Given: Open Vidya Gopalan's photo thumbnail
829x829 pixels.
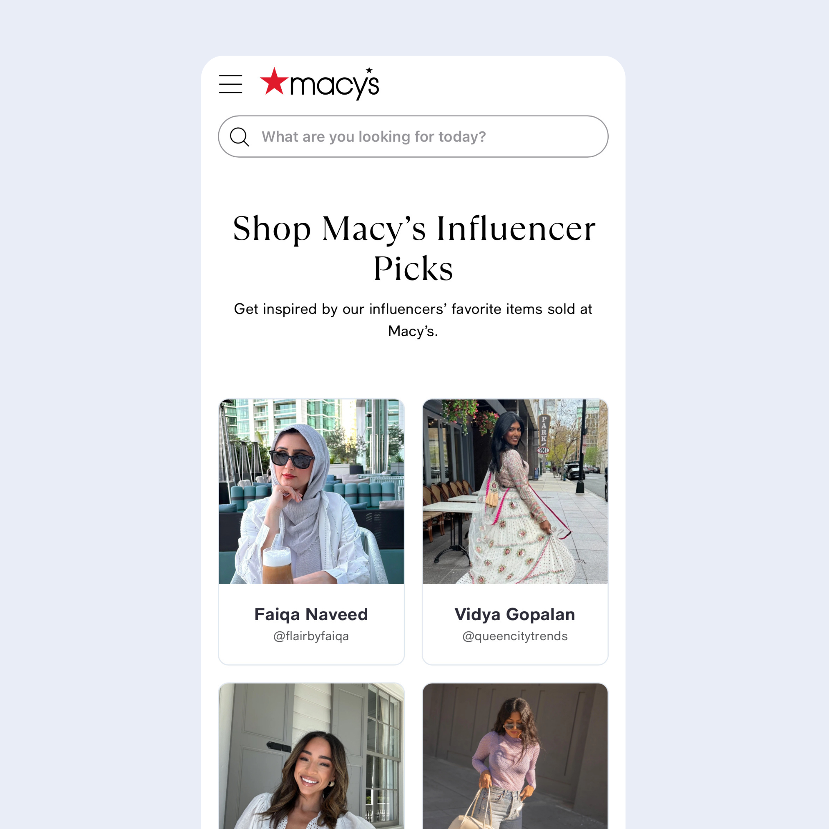Looking at the screenshot, I should click(x=515, y=491).
